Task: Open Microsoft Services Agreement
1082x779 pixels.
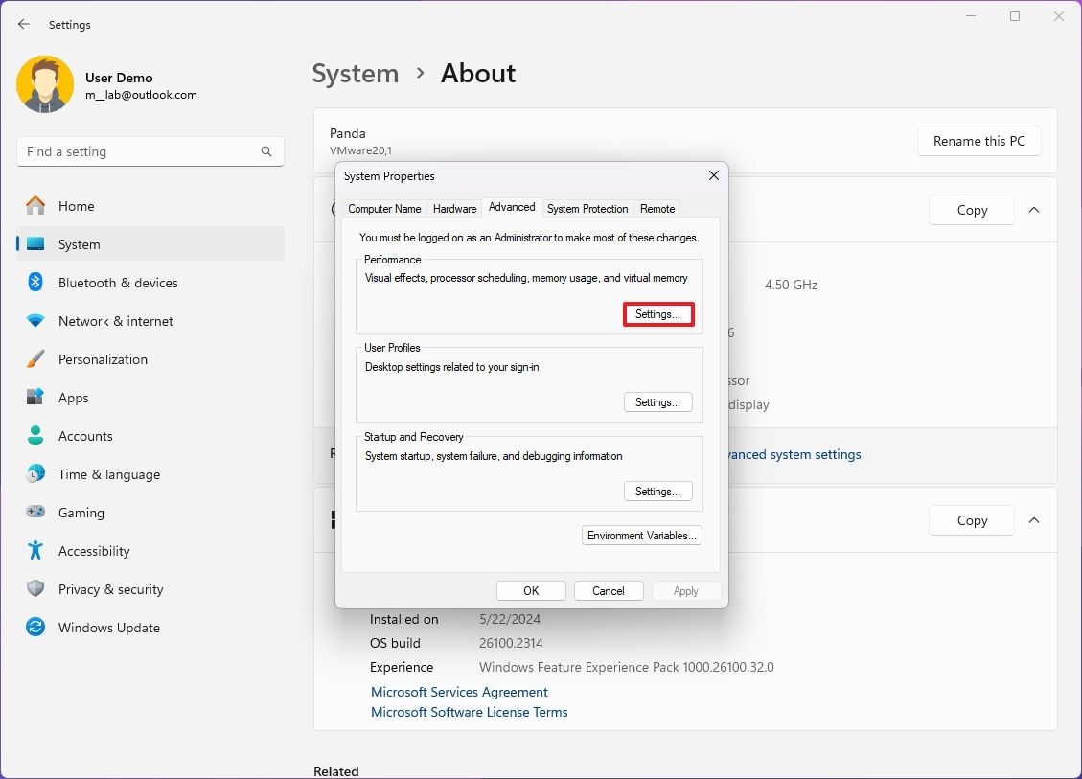Action: coord(459,691)
